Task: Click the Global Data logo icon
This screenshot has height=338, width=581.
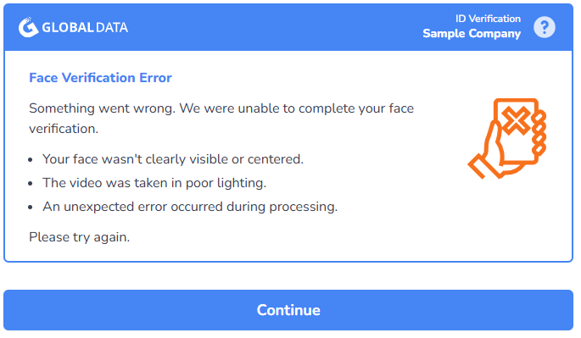Action: (x=28, y=27)
